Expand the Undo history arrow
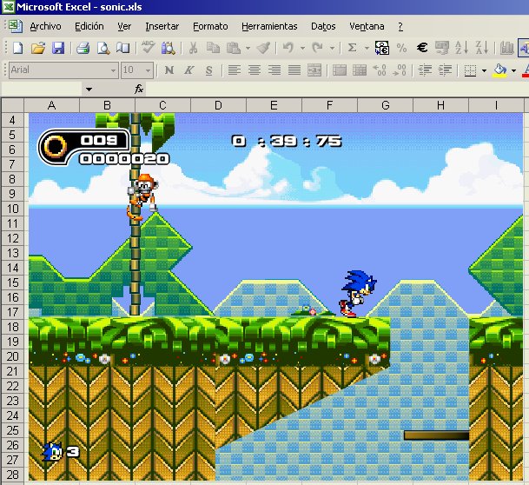Screen dimensions: 529x485 point(302,49)
